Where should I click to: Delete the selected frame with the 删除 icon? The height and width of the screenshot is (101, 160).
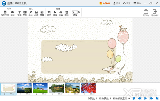pyautogui.click(x=67, y=12)
